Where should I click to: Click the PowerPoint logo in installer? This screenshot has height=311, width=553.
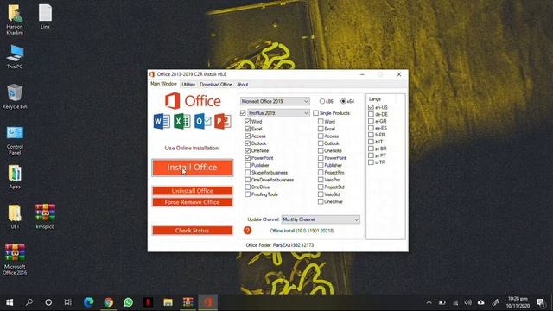[x=222, y=121]
